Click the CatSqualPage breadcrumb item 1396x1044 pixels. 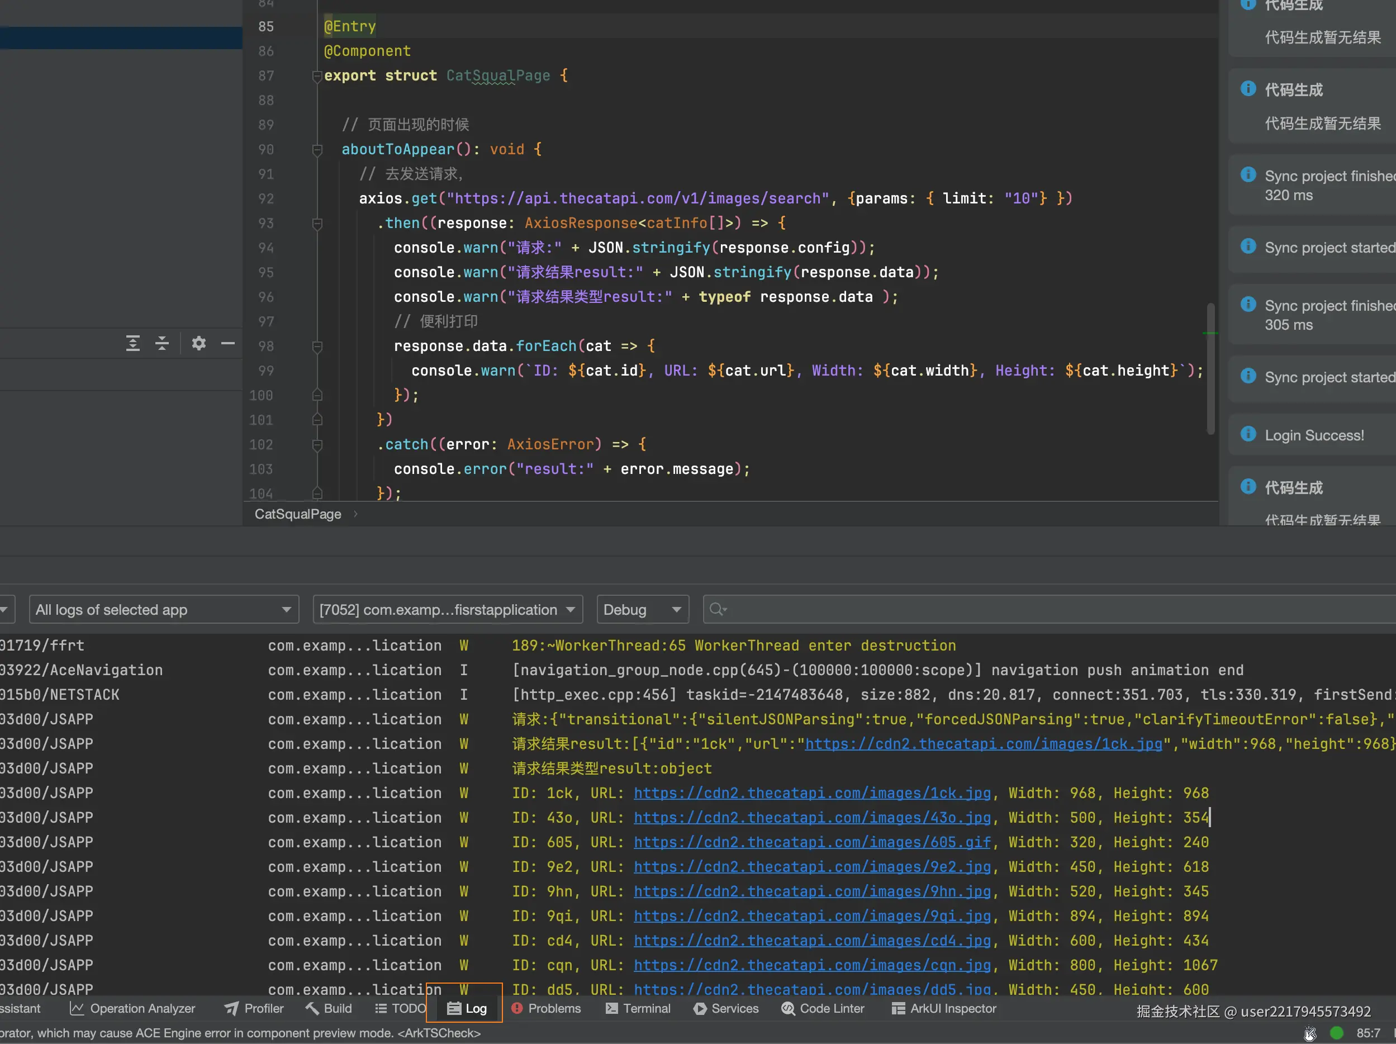pyautogui.click(x=298, y=514)
